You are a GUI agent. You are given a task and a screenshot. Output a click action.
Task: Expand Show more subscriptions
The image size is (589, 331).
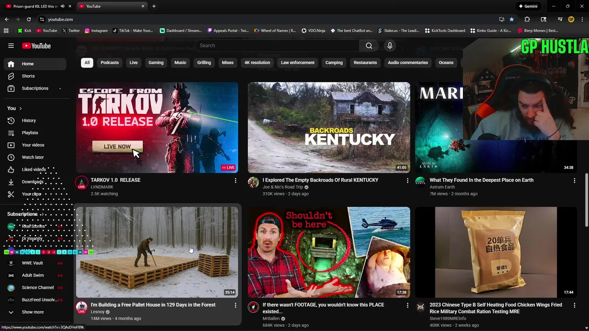[35, 312]
